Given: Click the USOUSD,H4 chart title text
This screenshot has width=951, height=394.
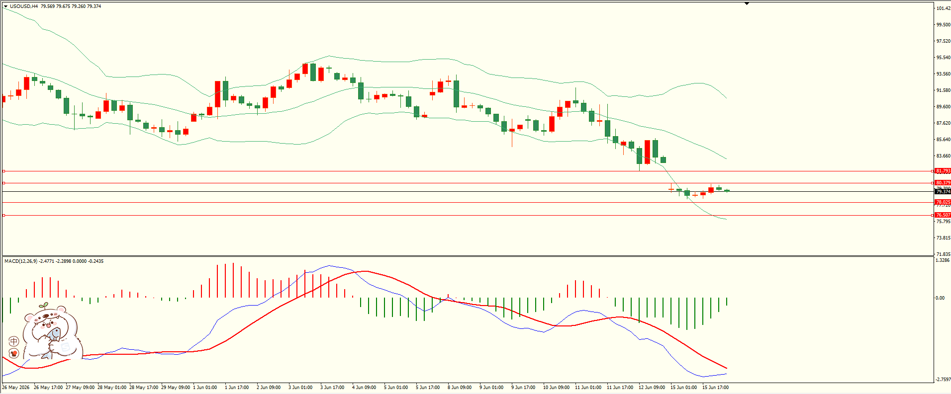Looking at the screenshot, I should (x=24, y=6).
